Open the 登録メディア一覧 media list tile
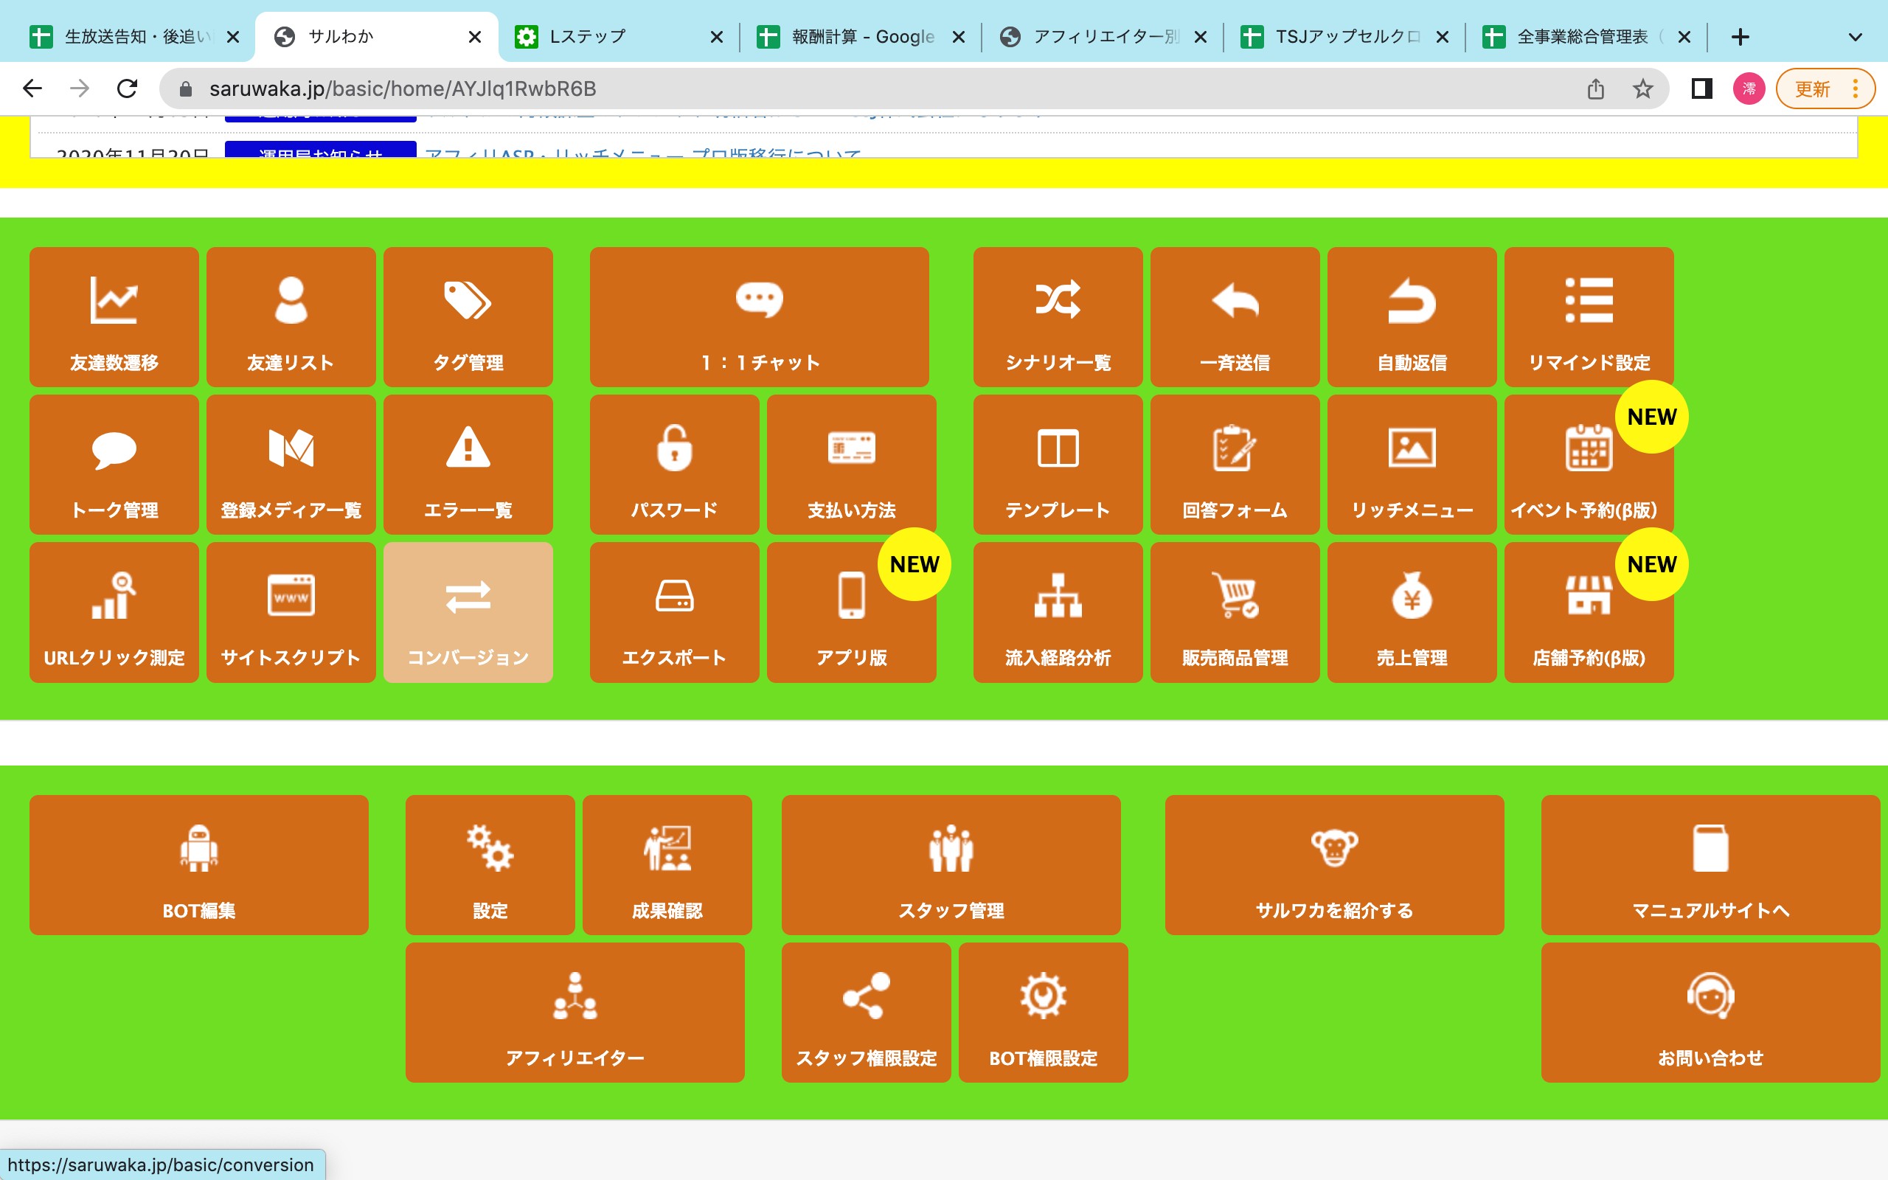Viewport: 1888px width, 1180px height. 291,465
